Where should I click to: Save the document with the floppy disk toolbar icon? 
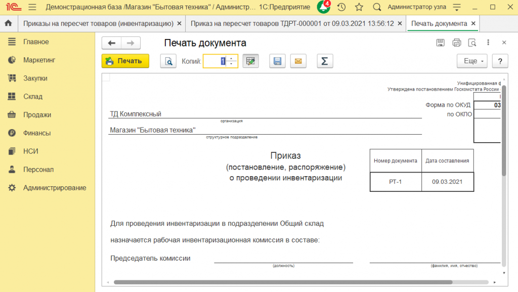pyautogui.click(x=277, y=61)
